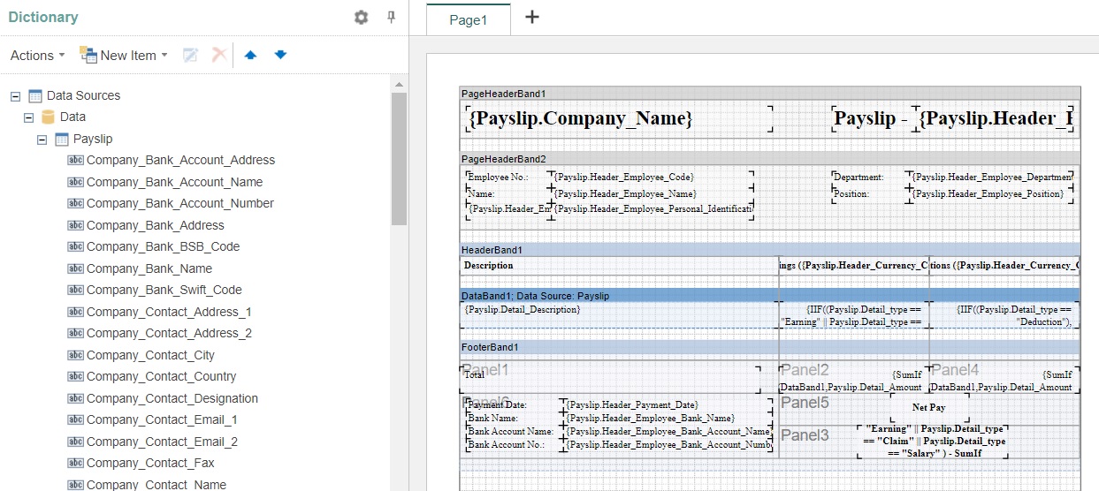Collapse the Data node
Viewport: 1099px width, 491px height.
[x=29, y=117]
